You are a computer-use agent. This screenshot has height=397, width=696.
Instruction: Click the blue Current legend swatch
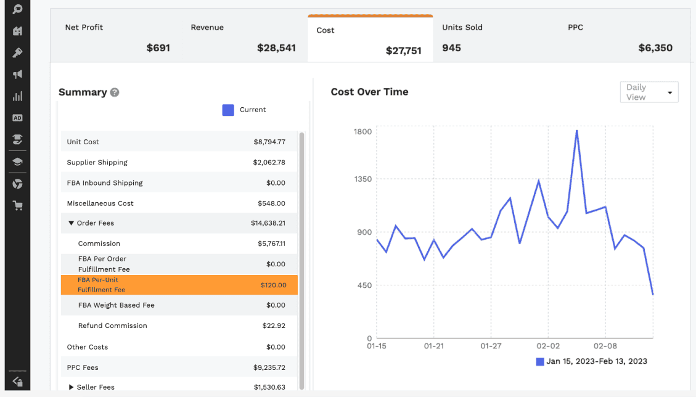228,110
